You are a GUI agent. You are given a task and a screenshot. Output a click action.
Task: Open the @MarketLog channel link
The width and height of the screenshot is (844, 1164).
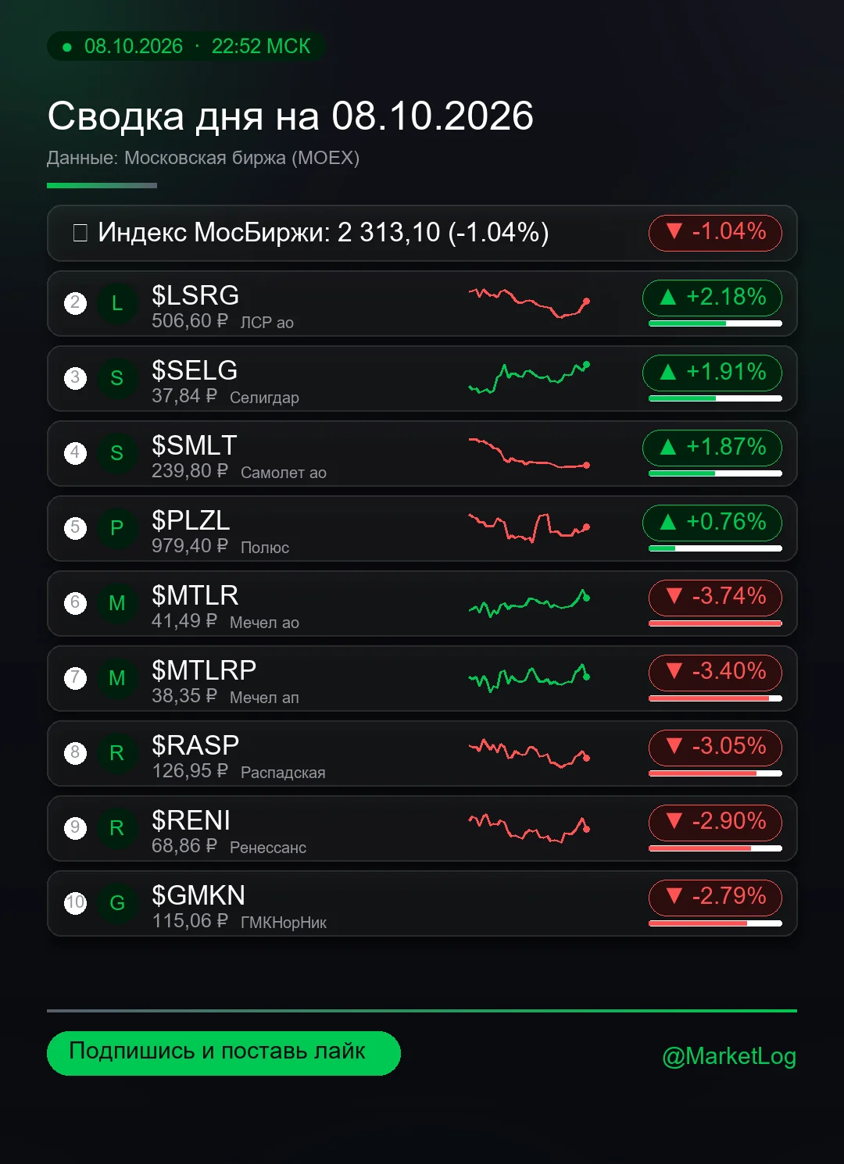[729, 1056]
